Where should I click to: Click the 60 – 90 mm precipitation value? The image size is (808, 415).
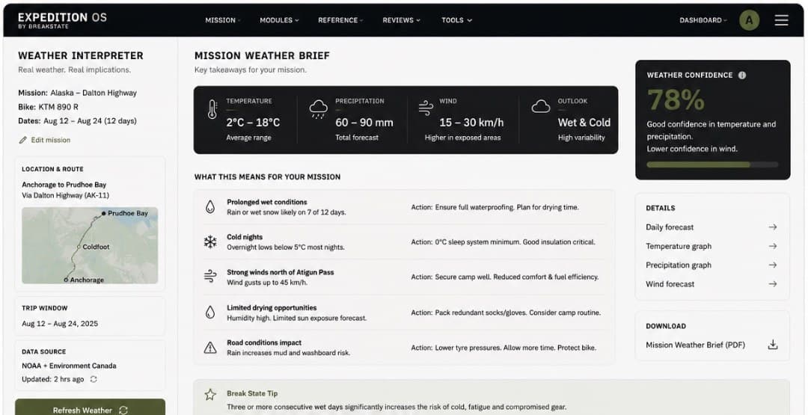click(364, 123)
